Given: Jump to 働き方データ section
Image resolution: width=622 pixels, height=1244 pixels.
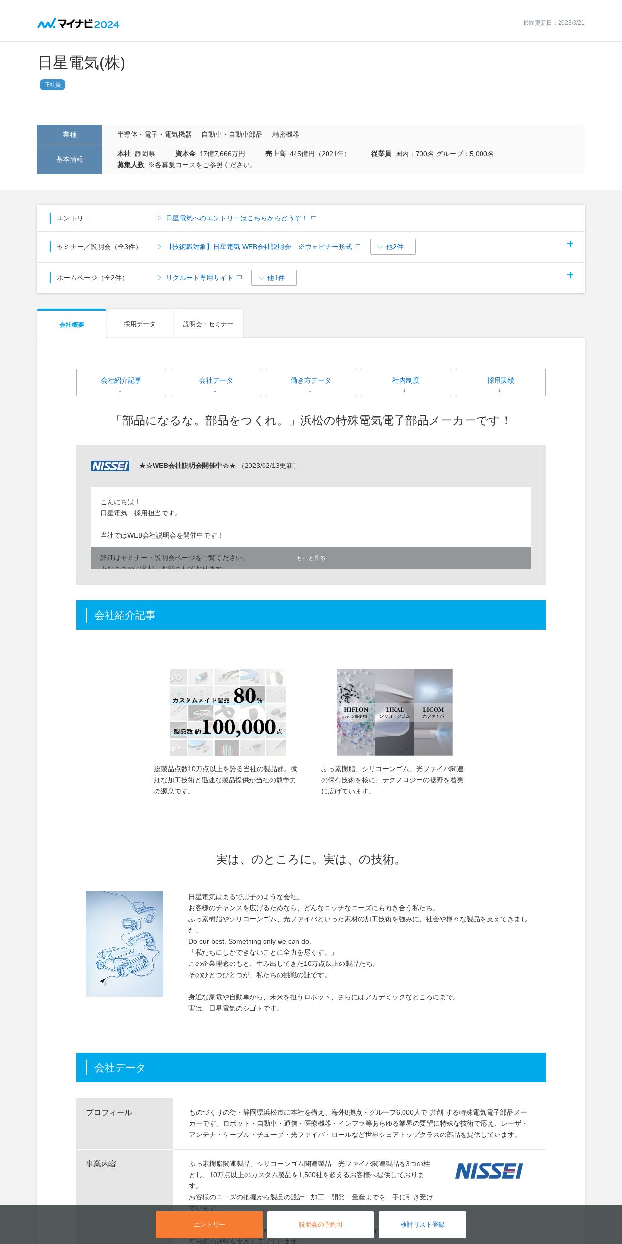Looking at the screenshot, I should coord(311,383).
